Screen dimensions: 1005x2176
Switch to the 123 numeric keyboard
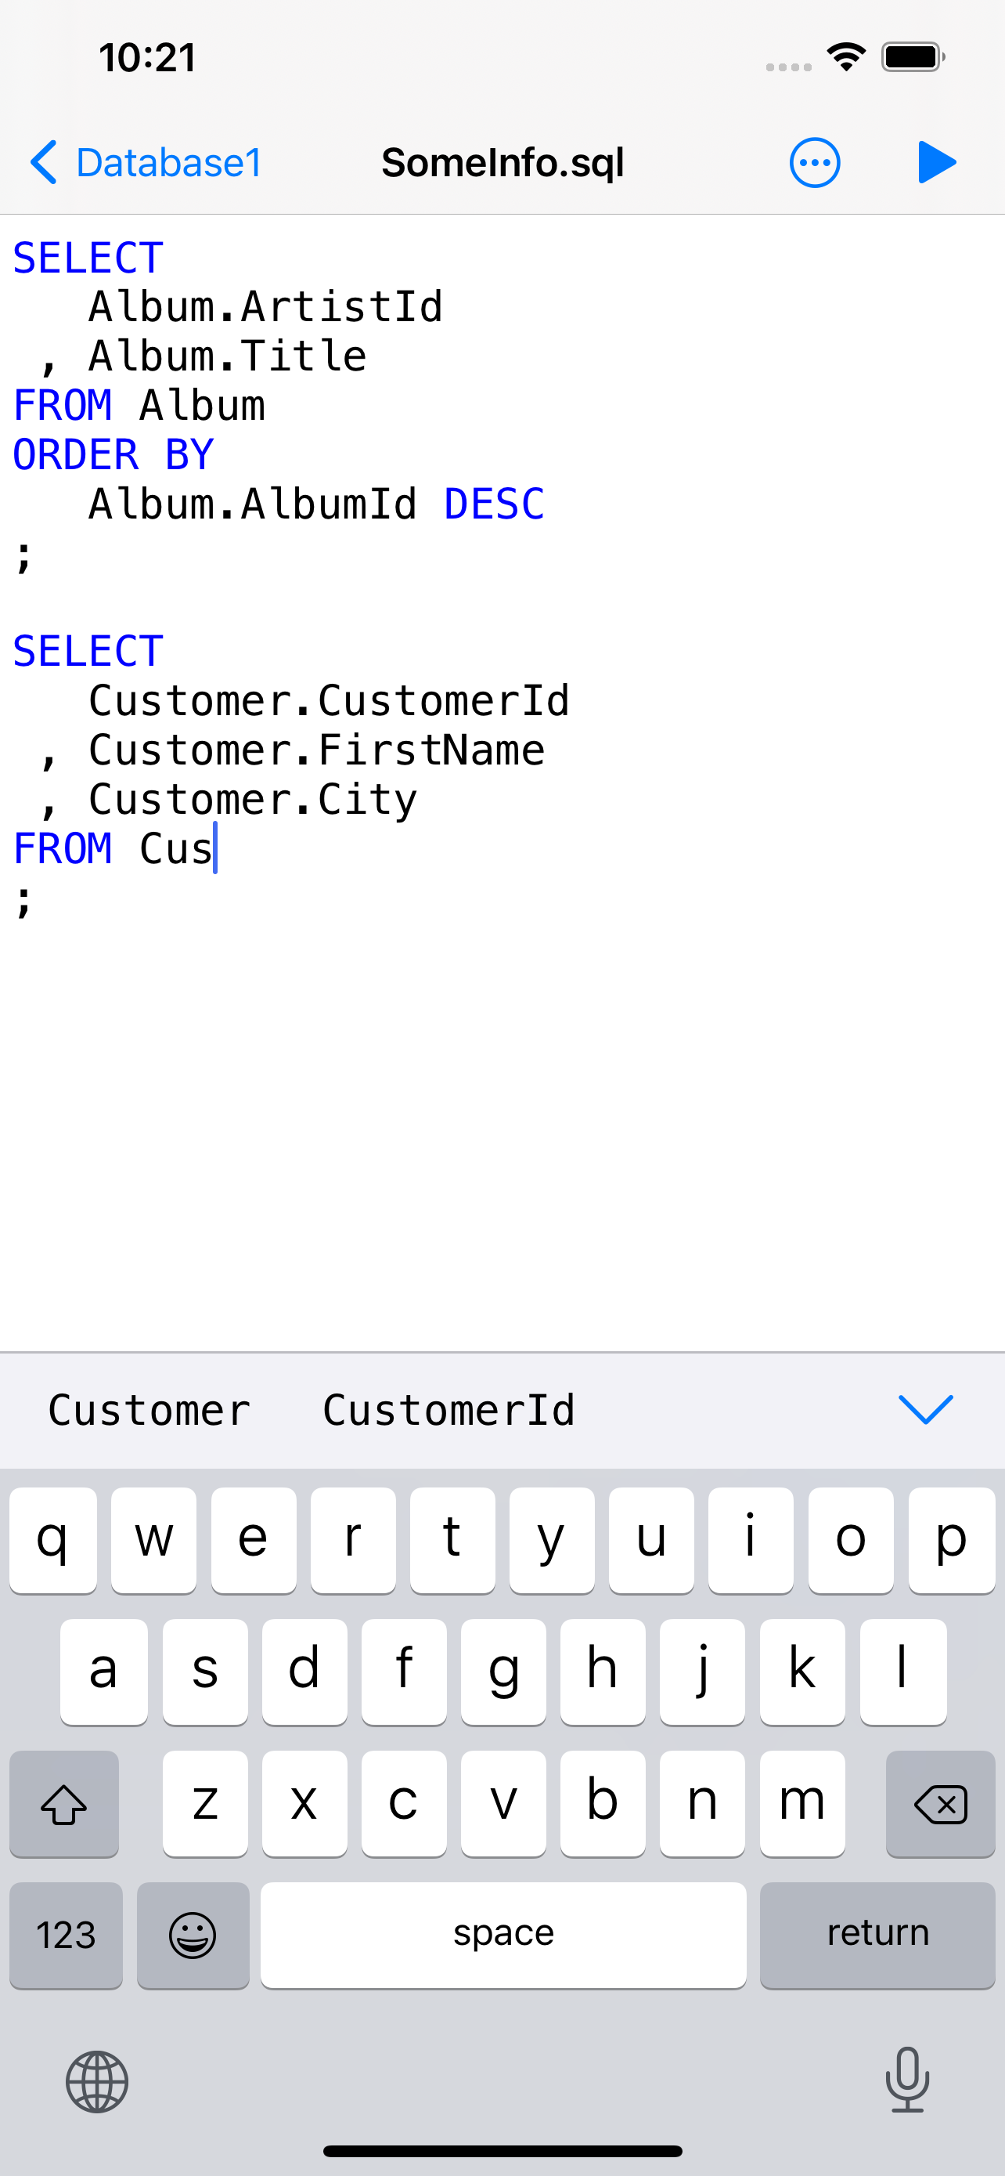tap(66, 1936)
